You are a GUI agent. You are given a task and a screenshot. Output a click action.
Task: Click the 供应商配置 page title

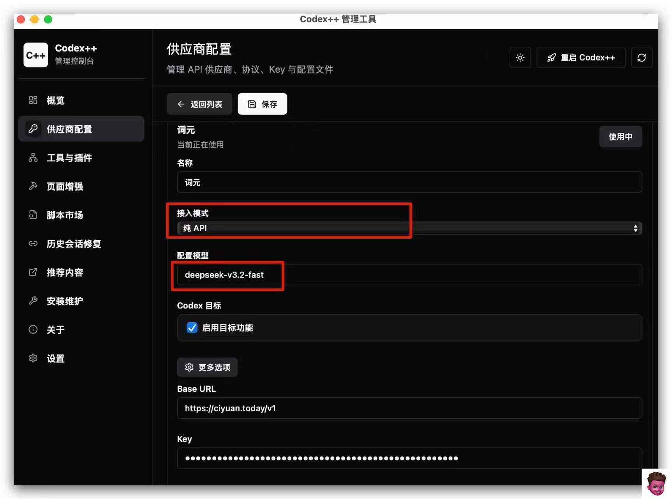(199, 49)
